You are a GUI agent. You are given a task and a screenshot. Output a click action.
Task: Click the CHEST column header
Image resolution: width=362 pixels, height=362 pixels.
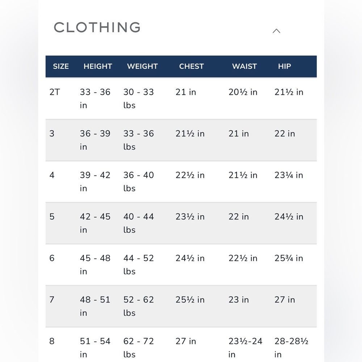[191, 67]
